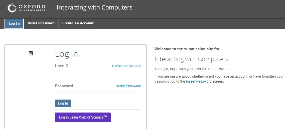
Task: Click the broken image icon beside Log In
Action: [31, 53]
